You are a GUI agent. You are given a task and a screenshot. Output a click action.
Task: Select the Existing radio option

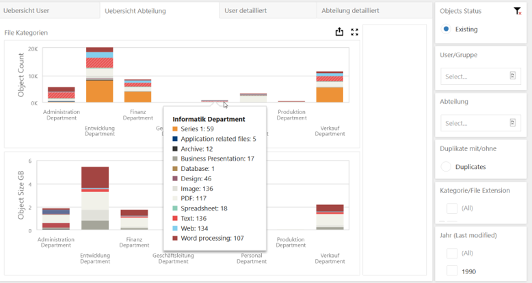pyautogui.click(x=447, y=29)
